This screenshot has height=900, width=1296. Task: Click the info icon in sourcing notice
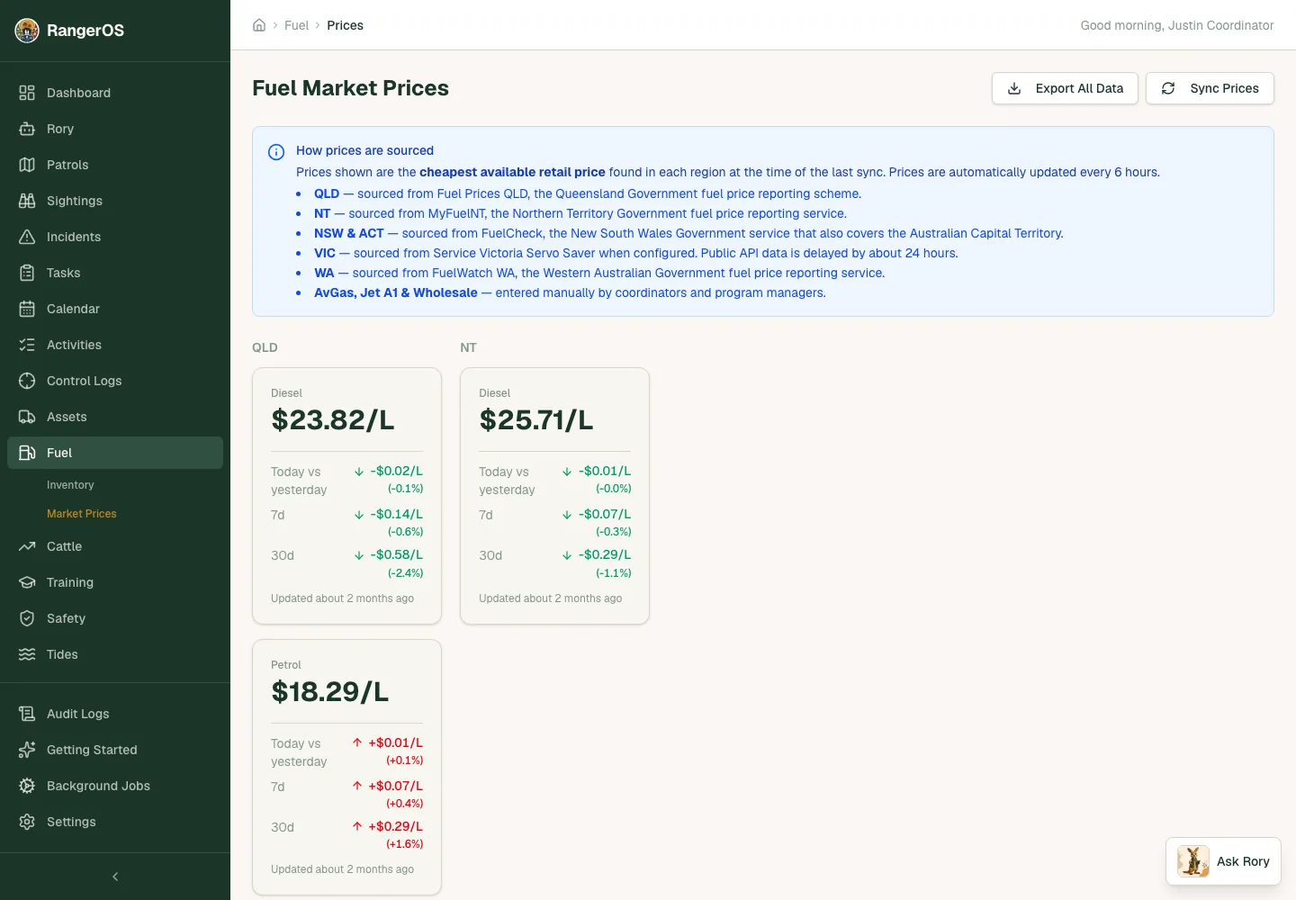point(276,152)
